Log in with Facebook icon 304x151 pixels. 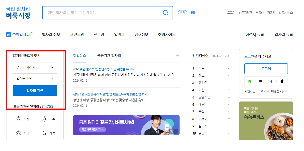point(271,81)
